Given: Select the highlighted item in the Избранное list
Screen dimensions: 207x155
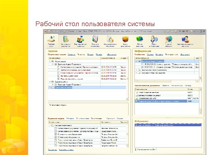Looking at the screenshot, I should pos(168,125).
